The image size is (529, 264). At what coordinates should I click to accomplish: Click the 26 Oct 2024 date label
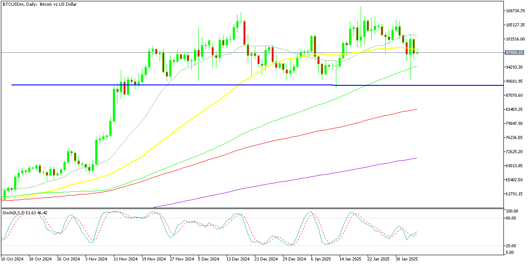point(68,259)
